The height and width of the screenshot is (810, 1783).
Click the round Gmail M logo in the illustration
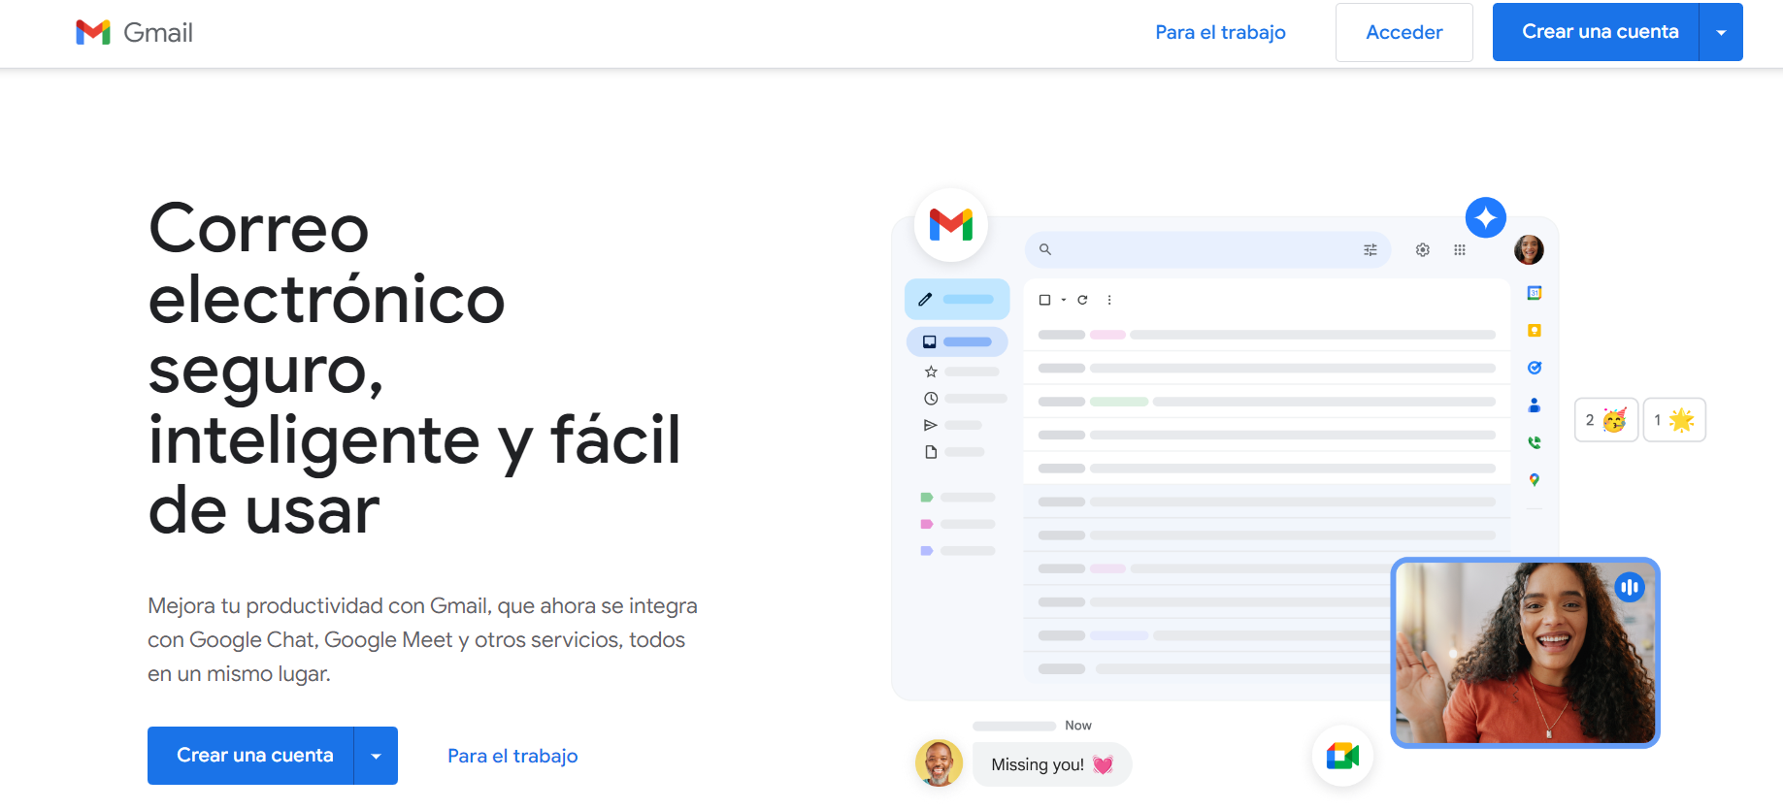click(951, 225)
